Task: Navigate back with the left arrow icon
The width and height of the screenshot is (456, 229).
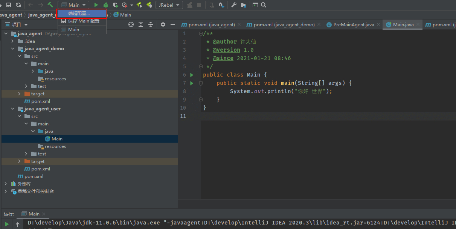Action: (x=31, y=5)
